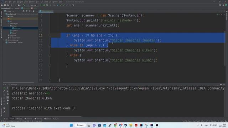Hide the Project panel with minus icon
This screenshot has width=228, height=128.
[36, 11]
